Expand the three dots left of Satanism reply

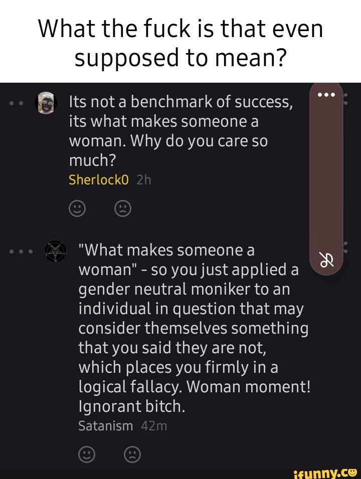[23, 252]
